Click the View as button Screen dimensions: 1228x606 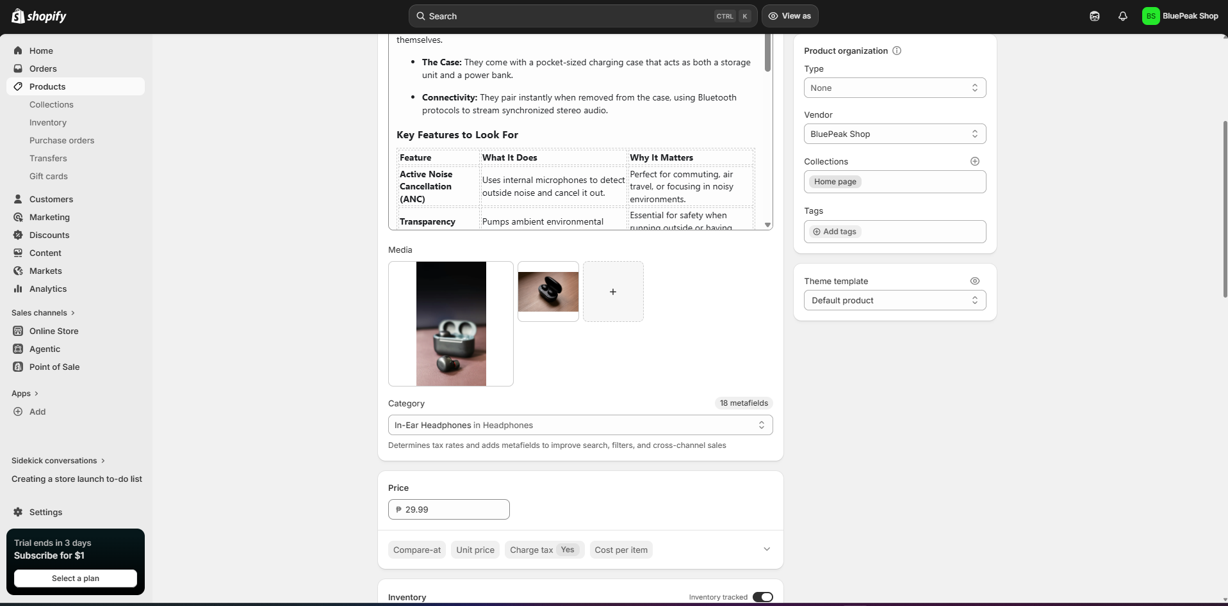pyautogui.click(x=790, y=16)
